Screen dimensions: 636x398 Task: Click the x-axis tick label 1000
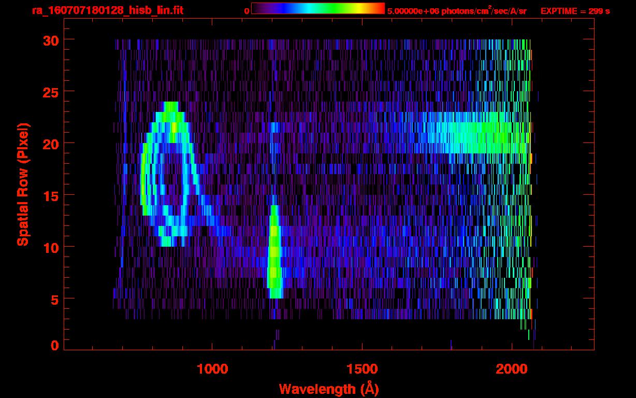pyautogui.click(x=212, y=369)
